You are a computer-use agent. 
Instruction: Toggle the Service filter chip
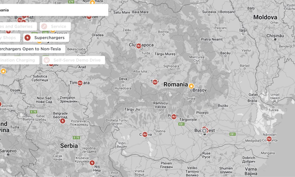(x=55, y=26)
